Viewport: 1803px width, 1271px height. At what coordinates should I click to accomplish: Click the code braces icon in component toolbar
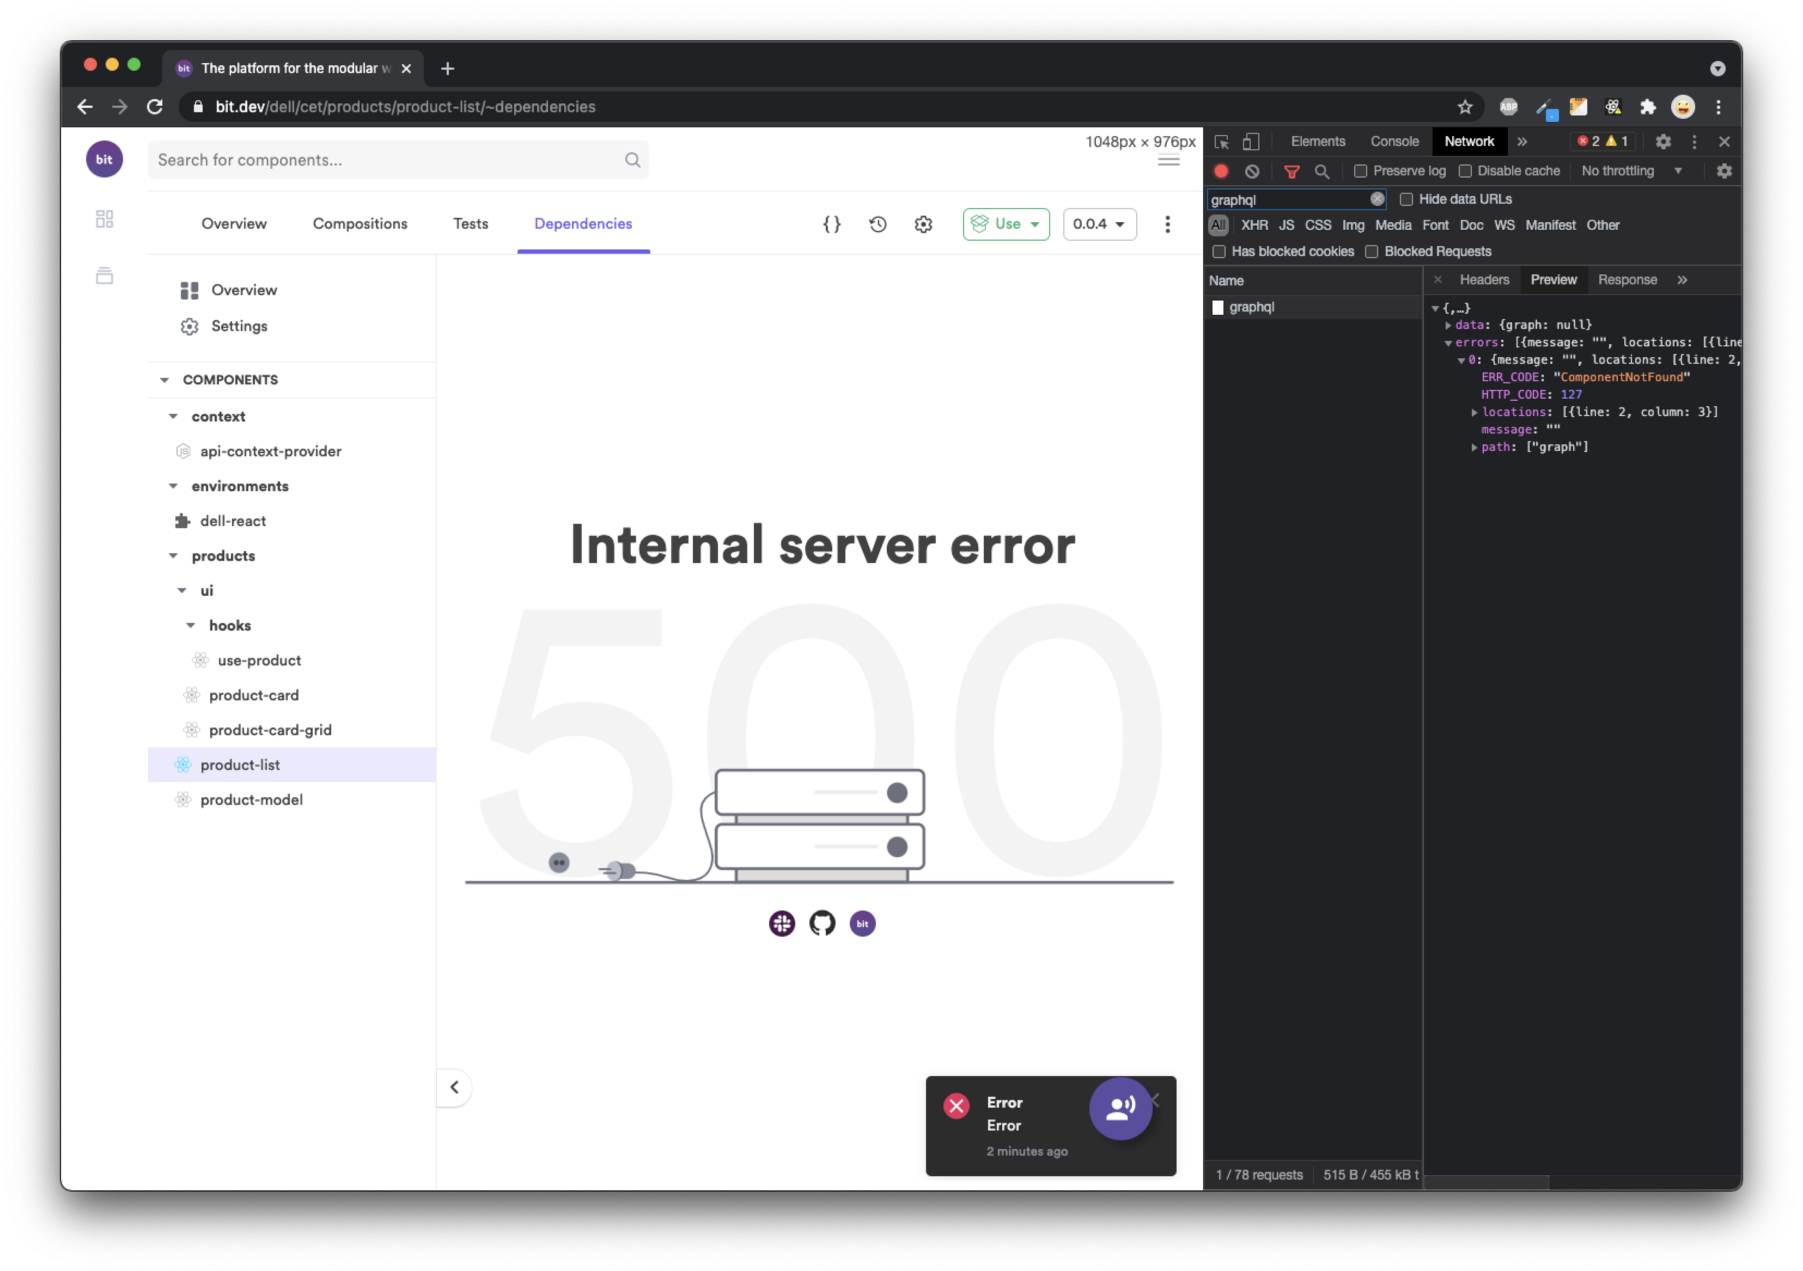coord(832,224)
